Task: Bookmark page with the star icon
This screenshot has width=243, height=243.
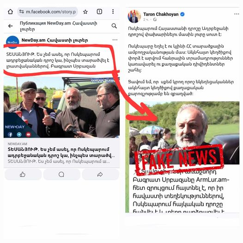Action: [x=85, y=12]
